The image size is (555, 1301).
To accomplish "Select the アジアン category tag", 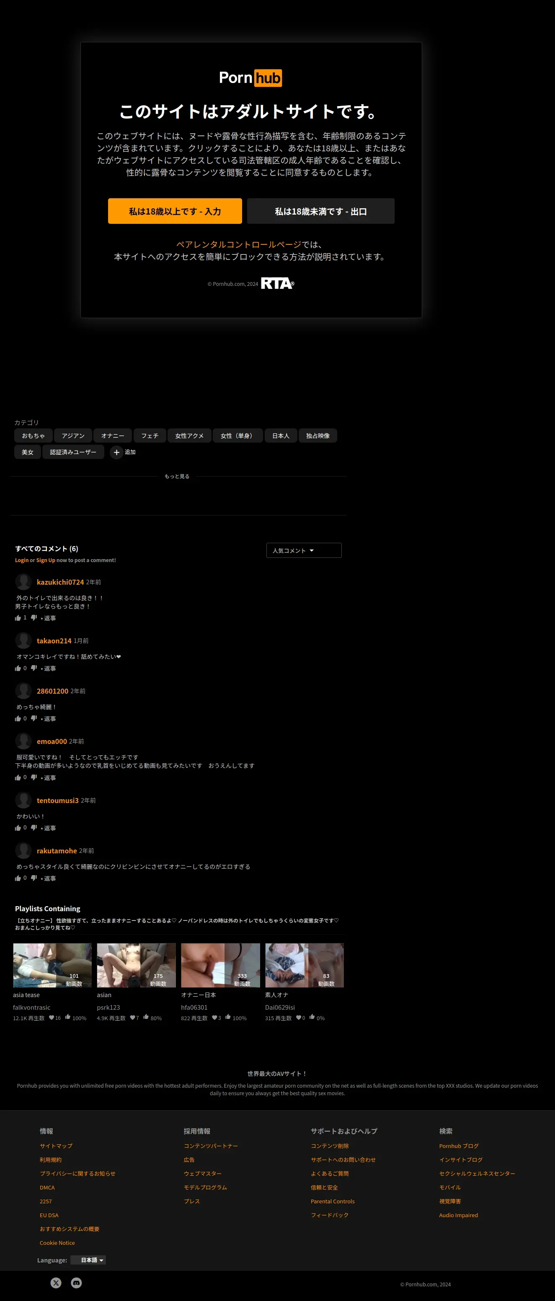I will click(73, 435).
